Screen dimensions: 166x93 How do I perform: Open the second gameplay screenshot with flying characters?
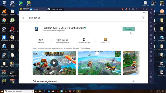[99, 63]
